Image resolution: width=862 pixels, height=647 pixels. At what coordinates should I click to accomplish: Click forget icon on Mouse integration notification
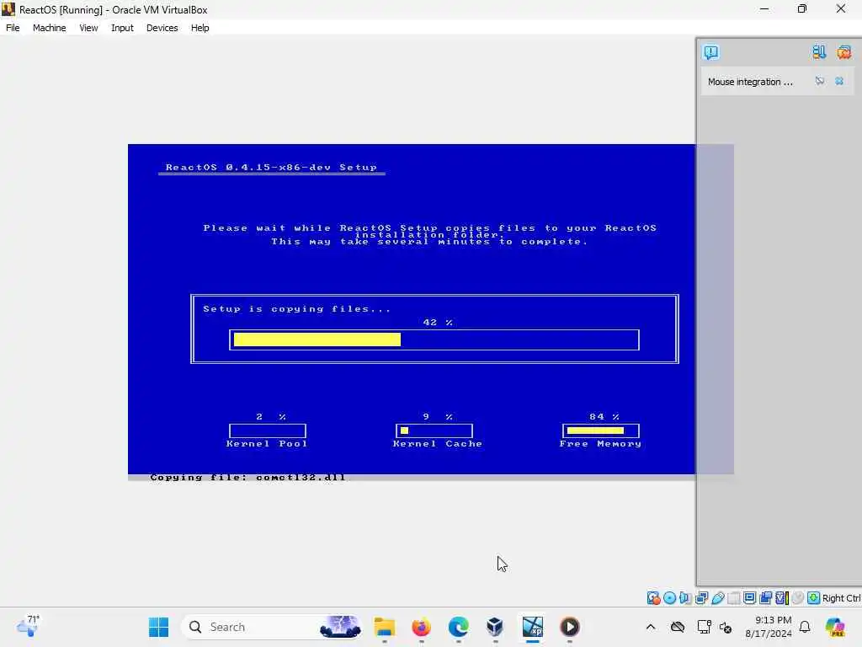(x=820, y=81)
